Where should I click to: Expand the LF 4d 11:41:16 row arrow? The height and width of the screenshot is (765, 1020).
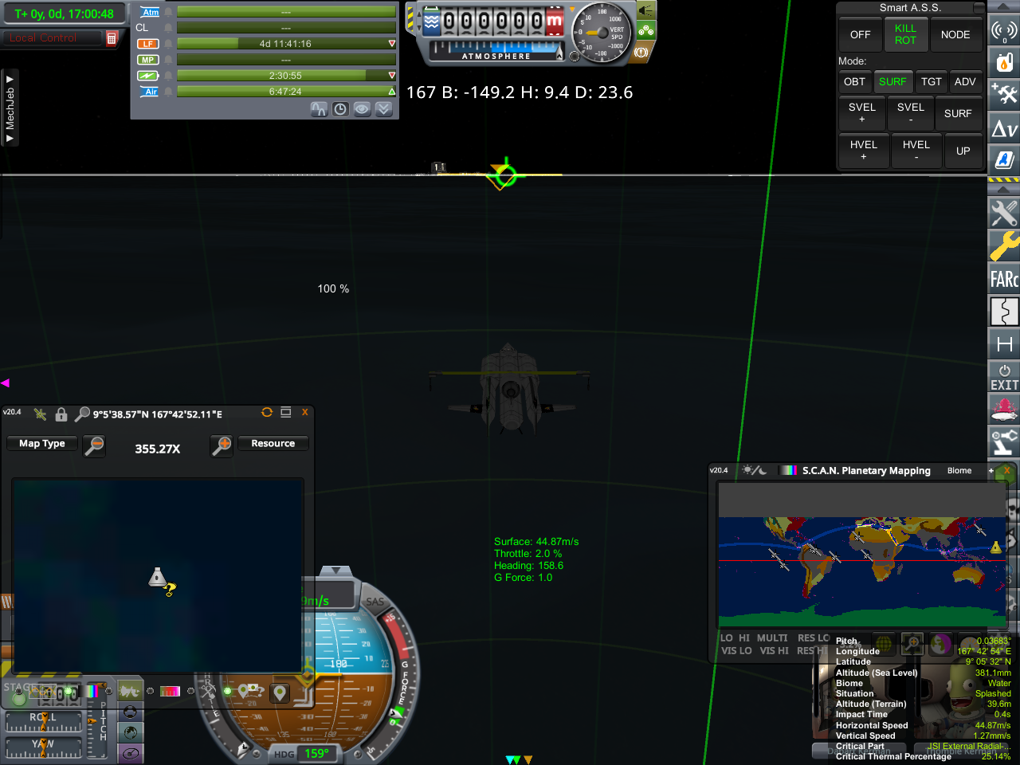coord(391,44)
